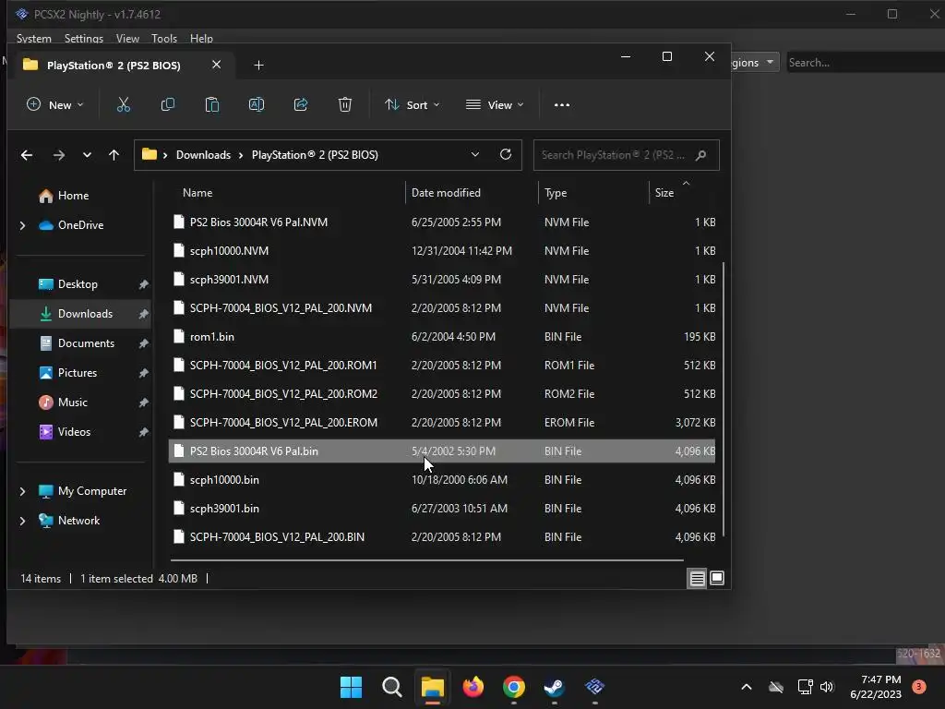
Task: Open System menu in PCSX2
Action: 34,39
